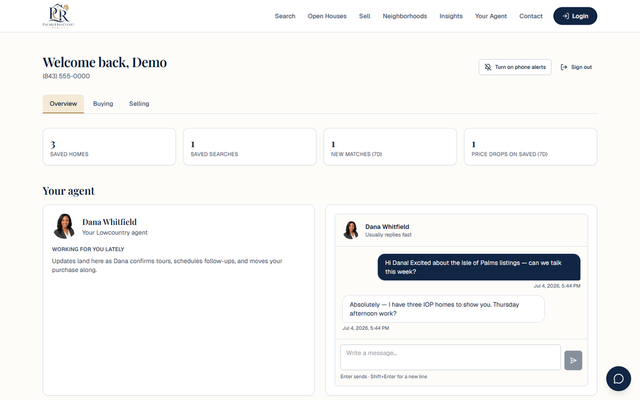Visit the Your Agent page
This screenshot has height=400, width=640.
point(491,16)
